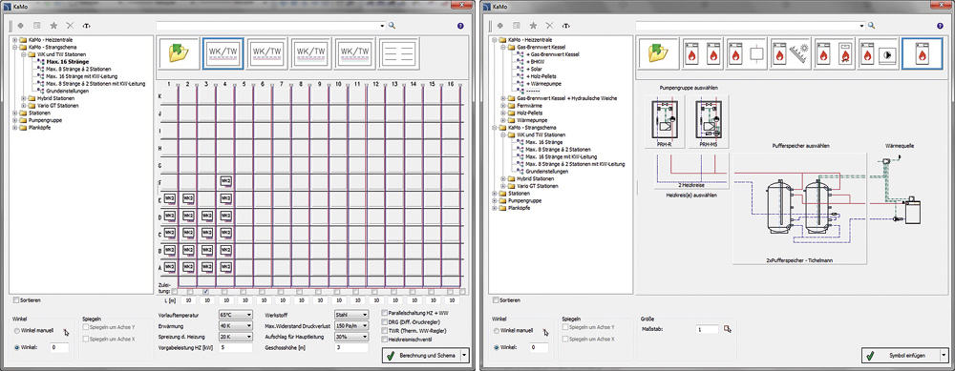The width and height of the screenshot is (955, 371).
Task: Enable TWR (Therm. WW-Regler) checkbox
Action: click(x=384, y=329)
